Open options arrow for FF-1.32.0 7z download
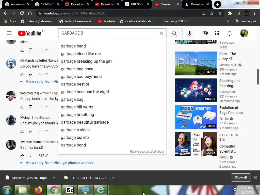 [113, 178]
